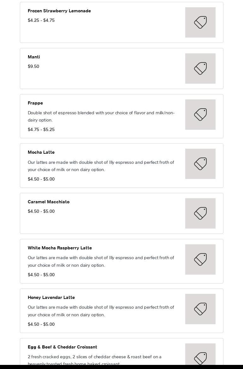The image size is (243, 369).
Task: Select the Frappe item name
Action: [x=35, y=103]
